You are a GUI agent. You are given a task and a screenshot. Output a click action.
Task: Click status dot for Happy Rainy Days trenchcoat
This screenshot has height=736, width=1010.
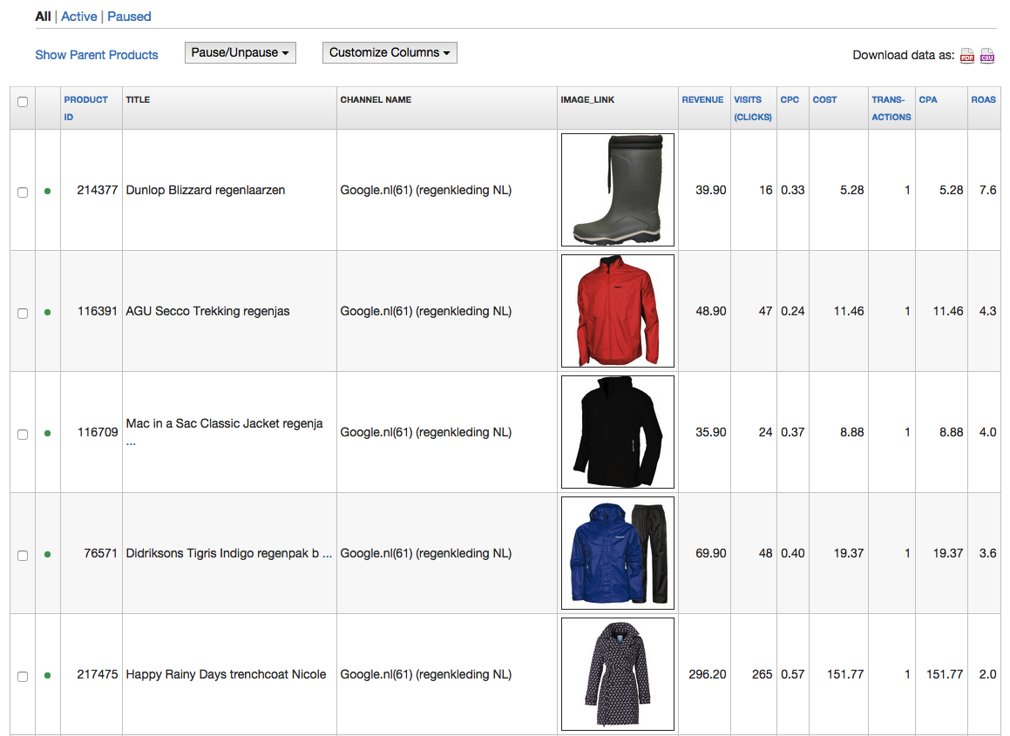click(47, 675)
